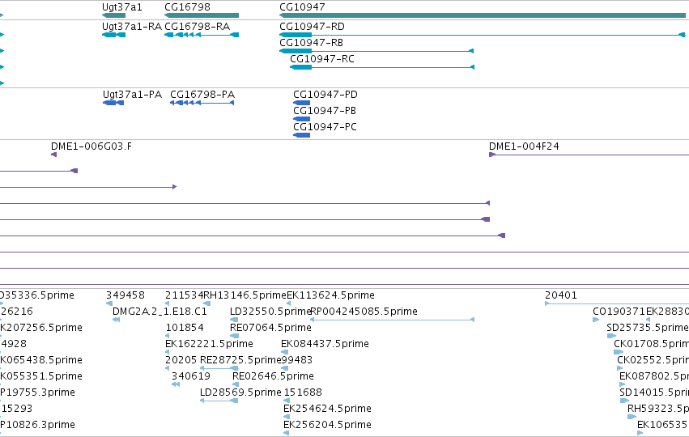
Task: Select the Ugt37a1 gene bar
Action: tap(114, 15)
